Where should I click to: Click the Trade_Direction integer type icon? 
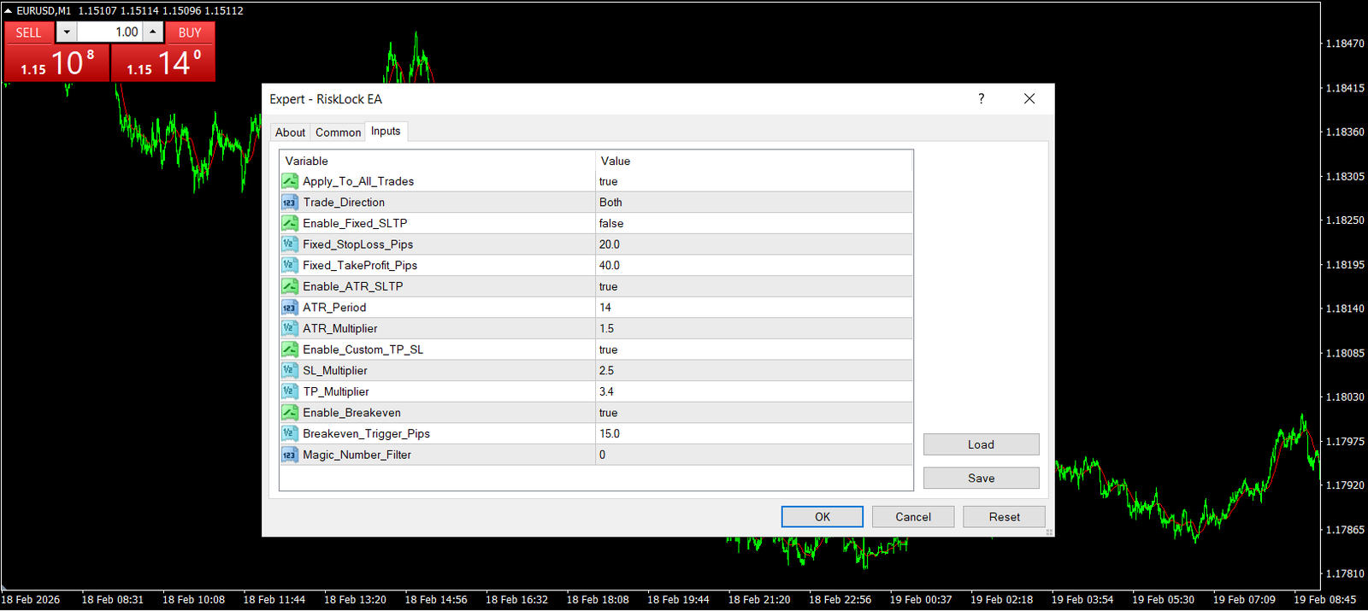pyautogui.click(x=290, y=203)
